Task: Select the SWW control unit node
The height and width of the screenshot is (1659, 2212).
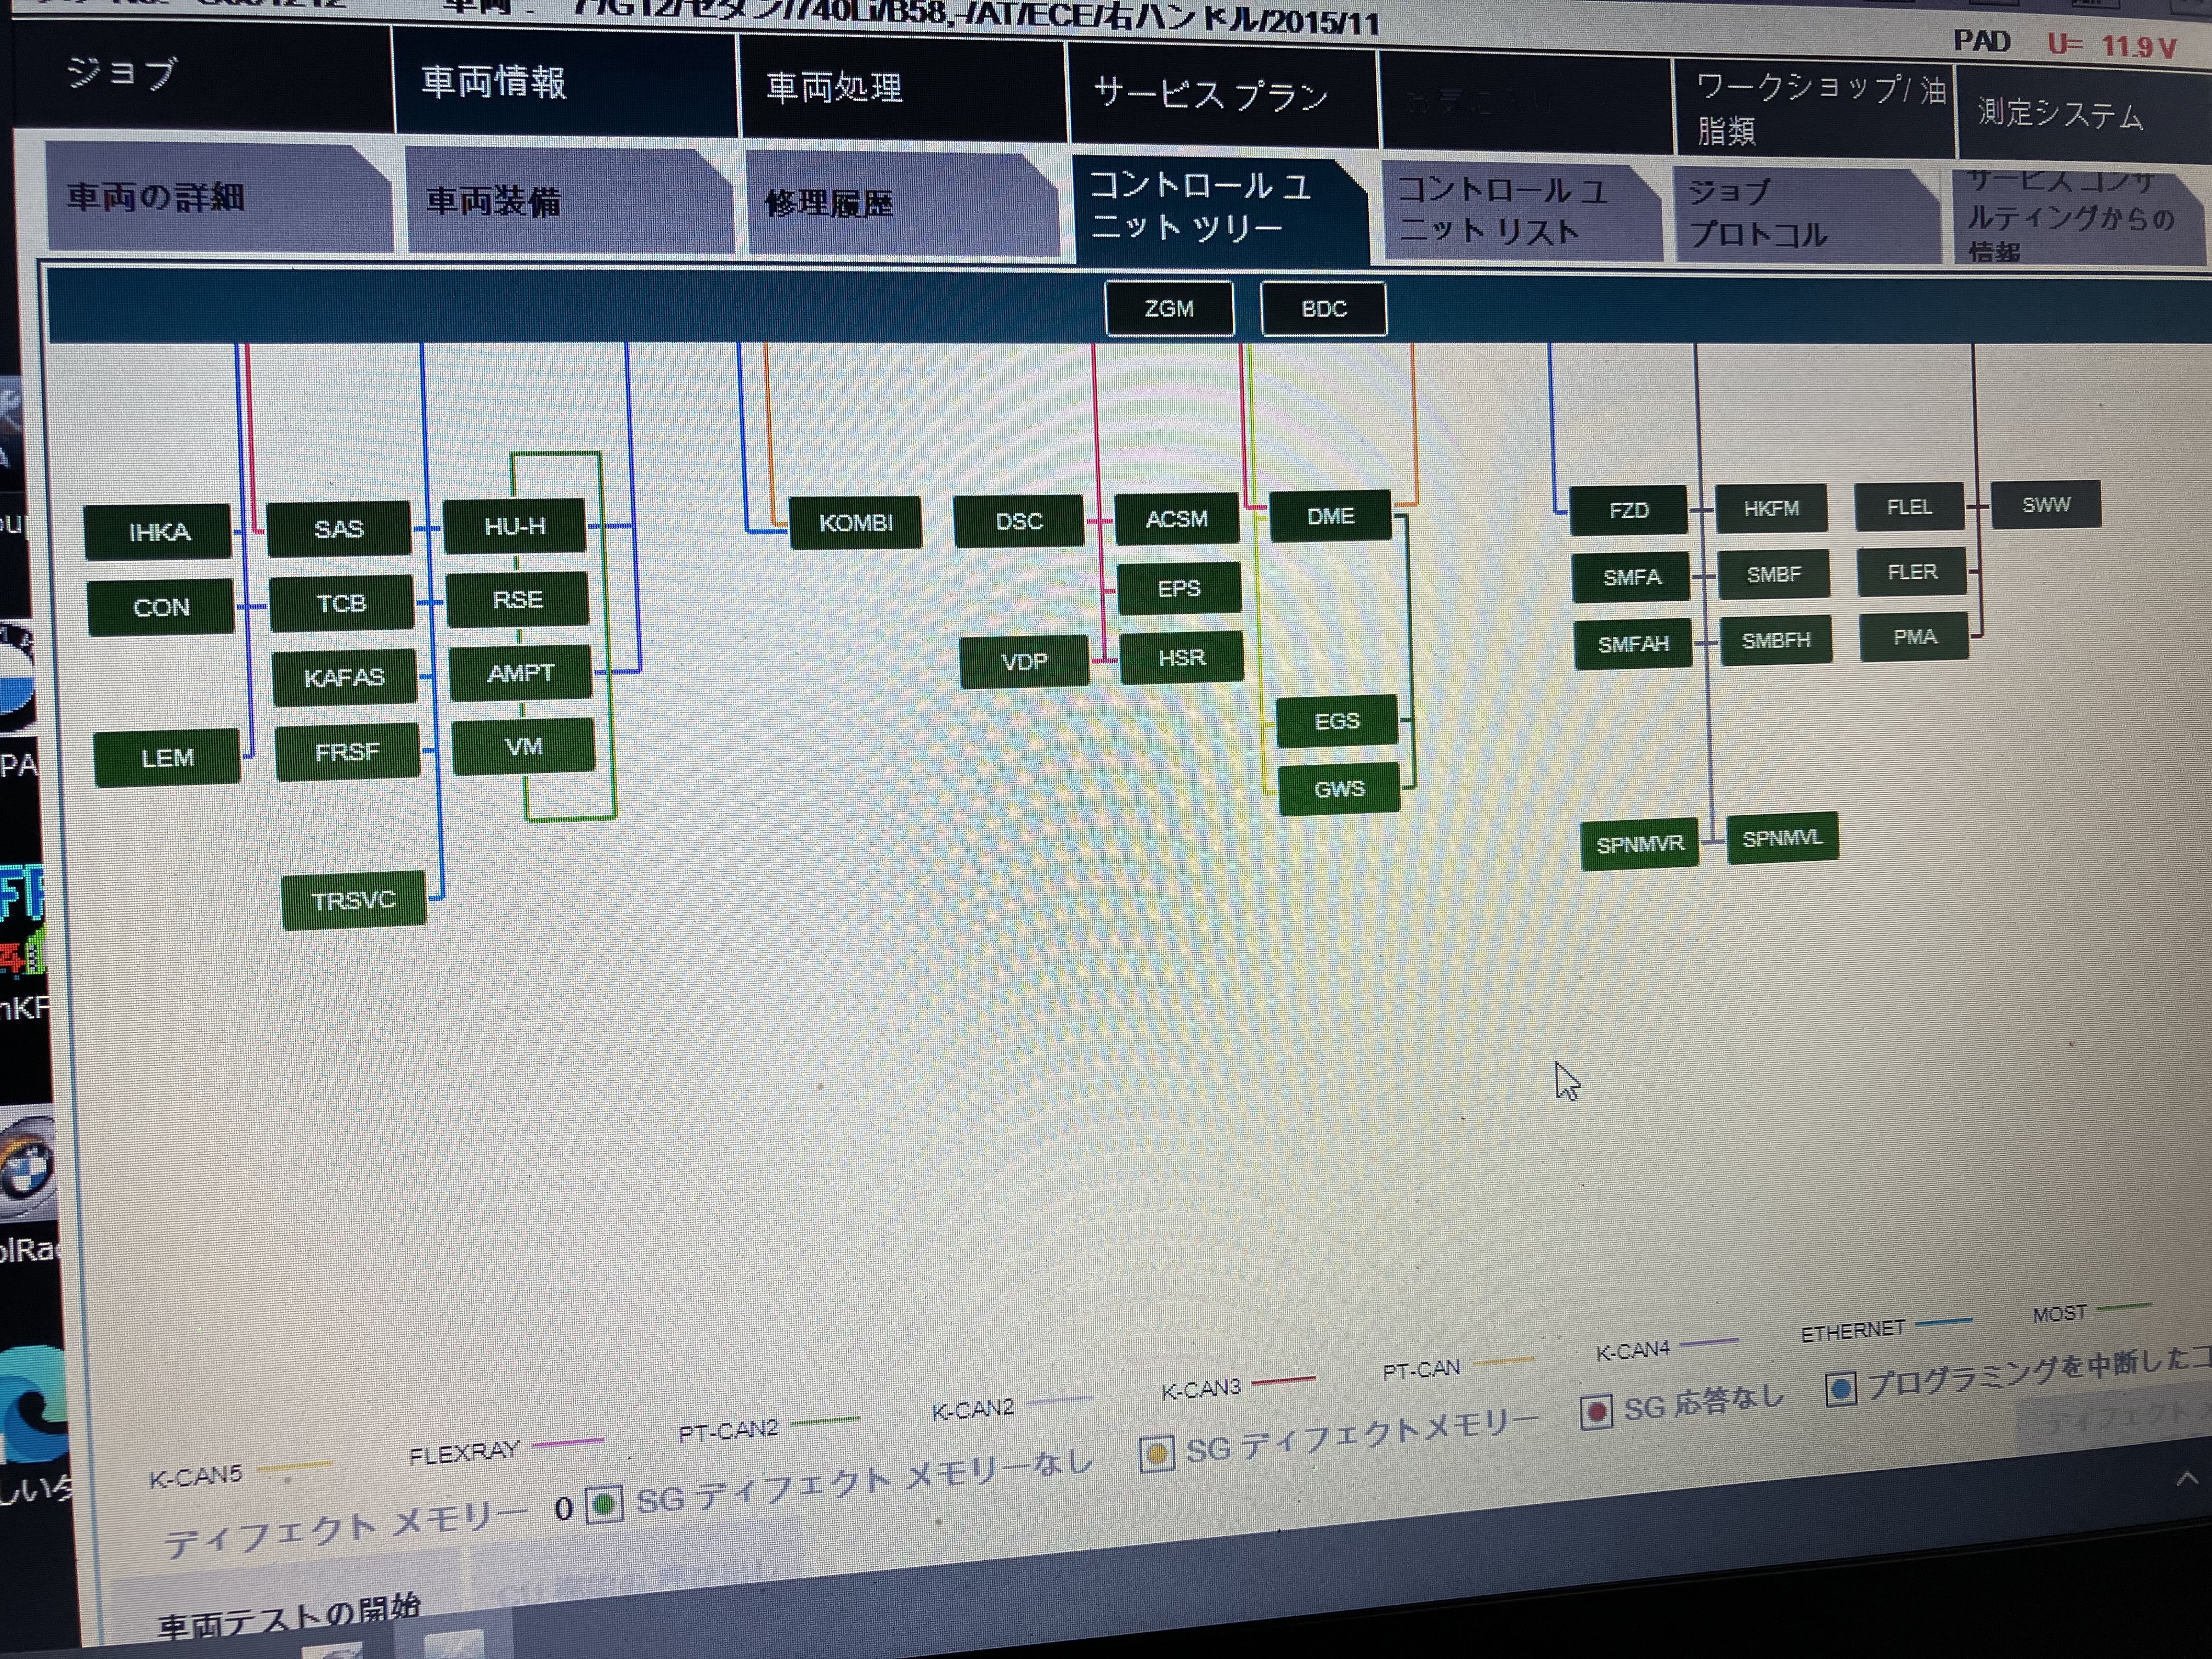Action: click(2047, 505)
